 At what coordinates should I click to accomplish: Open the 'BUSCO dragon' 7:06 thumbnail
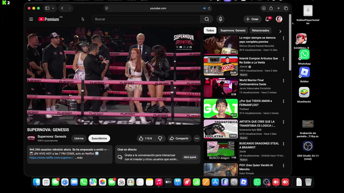(221, 151)
